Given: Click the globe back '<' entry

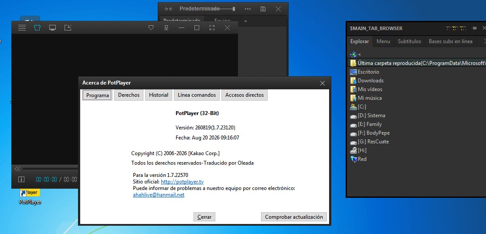Looking at the screenshot, I should [x=355, y=54].
